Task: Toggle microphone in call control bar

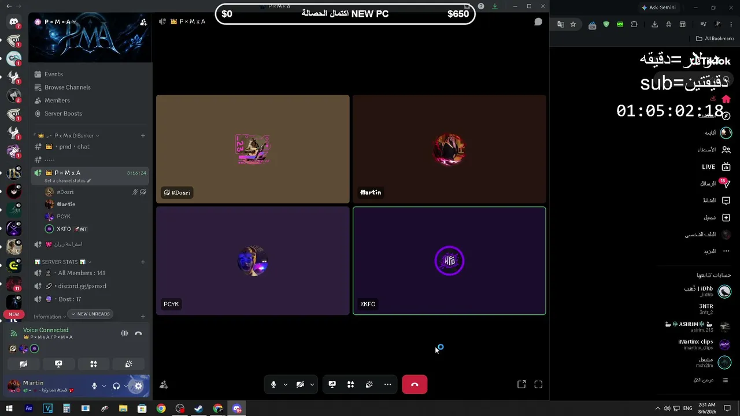Action: (273, 385)
